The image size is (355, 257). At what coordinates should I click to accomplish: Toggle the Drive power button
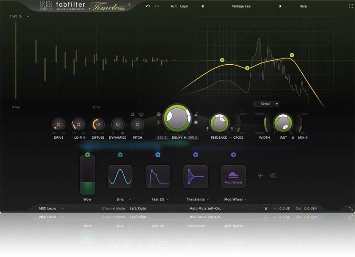coord(59,125)
